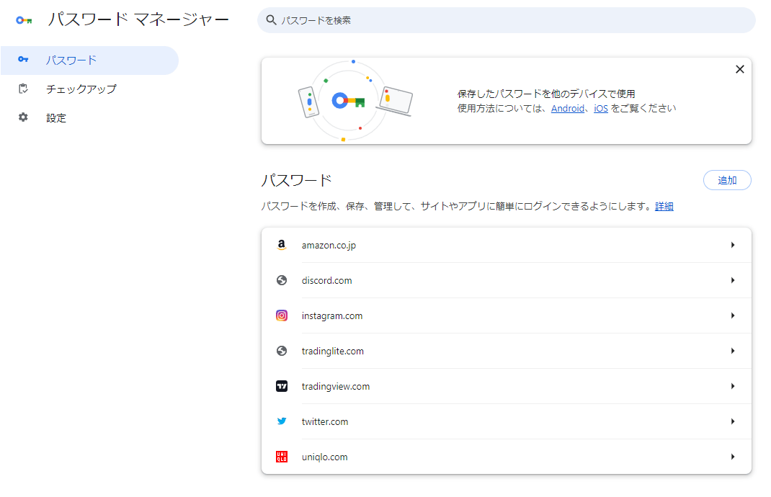Open the Android help link

click(x=567, y=108)
